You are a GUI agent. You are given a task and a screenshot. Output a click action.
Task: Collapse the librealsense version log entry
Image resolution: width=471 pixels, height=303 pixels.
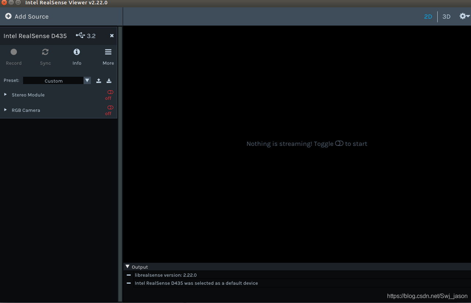129,275
